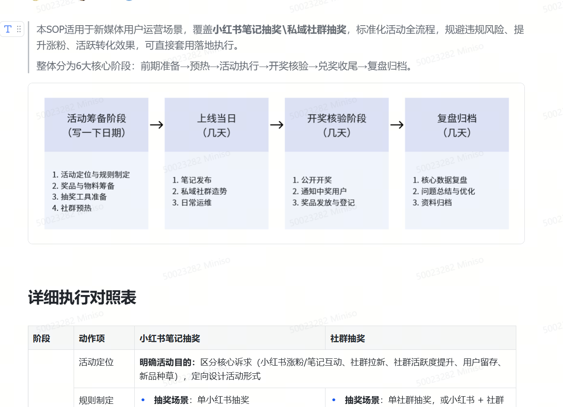
Task: Open the stage flowchart image
Action: (276, 163)
